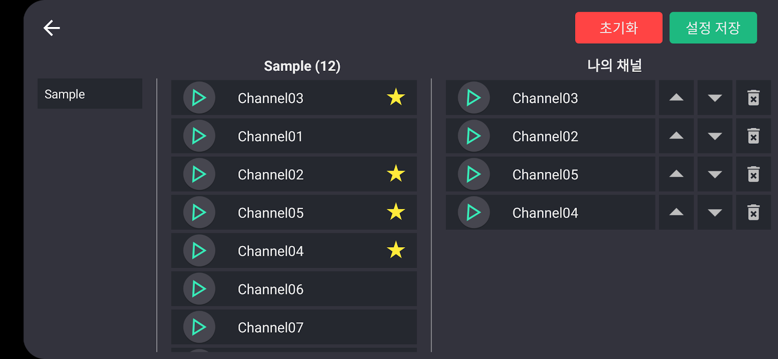Image resolution: width=778 pixels, height=359 pixels.
Task: Go back using the arrow icon
Action: [x=52, y=28]
